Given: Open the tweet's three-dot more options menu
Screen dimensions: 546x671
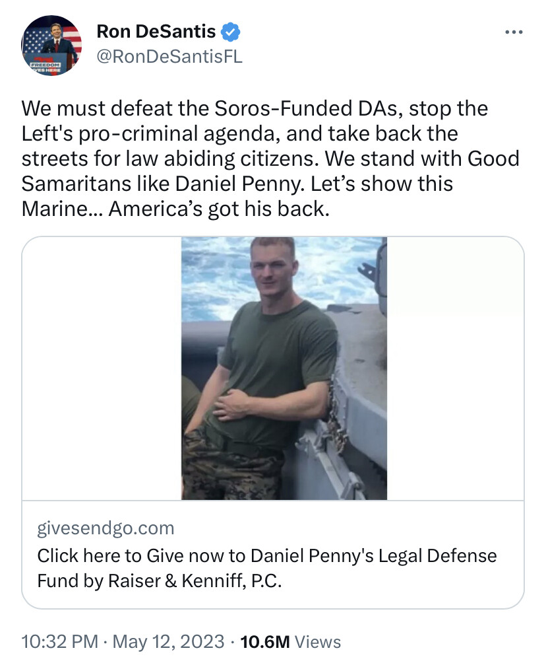Looking at the screenshot, I should [513, 32].
